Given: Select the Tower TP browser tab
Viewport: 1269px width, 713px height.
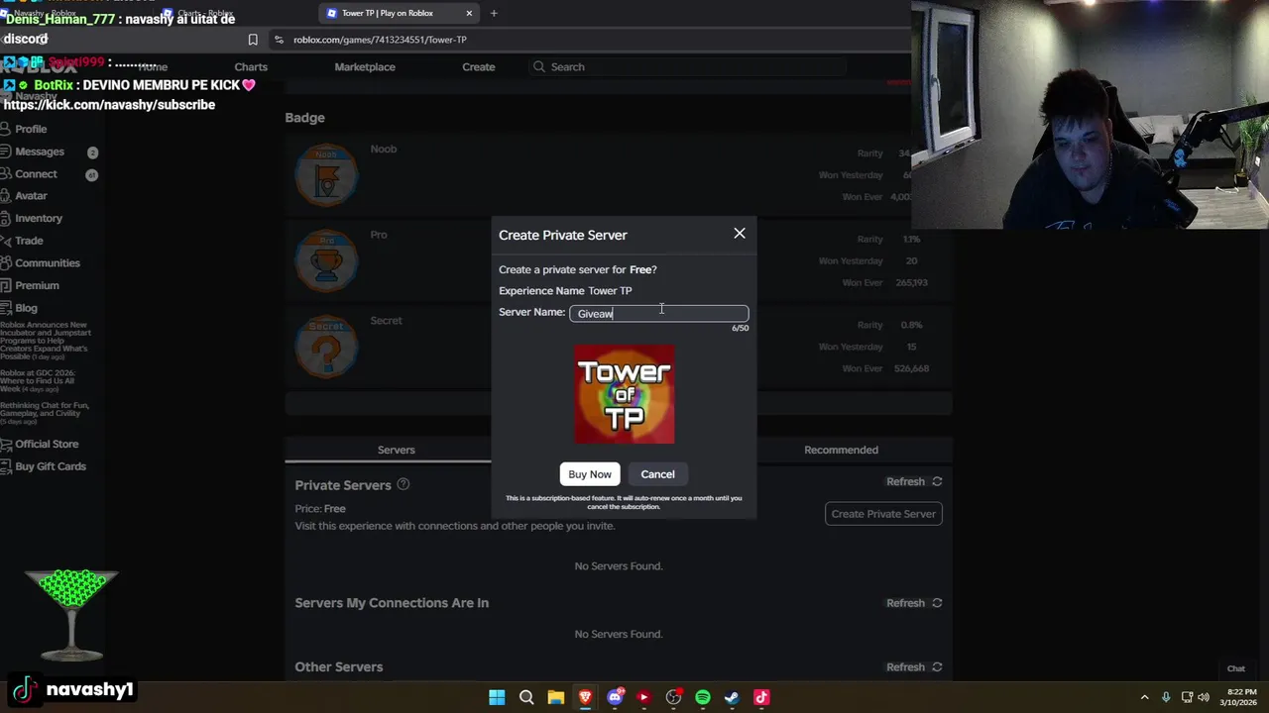Looking at the screenshot, I should 401,13.
